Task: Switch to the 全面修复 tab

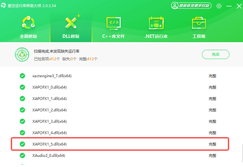Action: click(x=28, y=36)
